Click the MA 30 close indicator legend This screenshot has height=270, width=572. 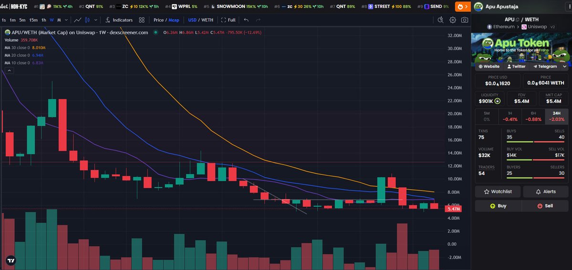pyautogui.click(x=25, y=48)
